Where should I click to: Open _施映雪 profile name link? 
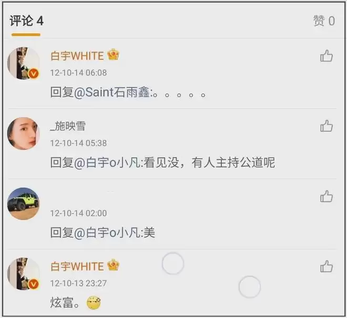point(68,126)
